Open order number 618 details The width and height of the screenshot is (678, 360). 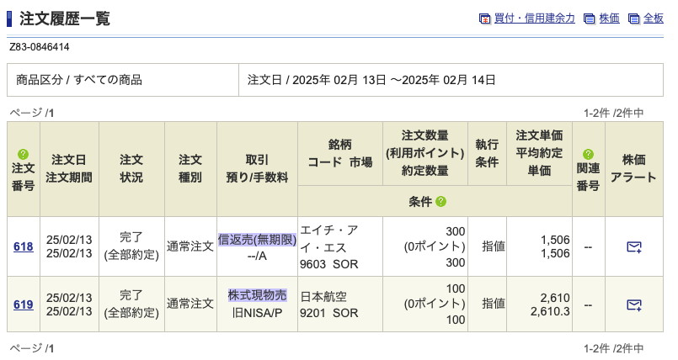coord(24,246)
